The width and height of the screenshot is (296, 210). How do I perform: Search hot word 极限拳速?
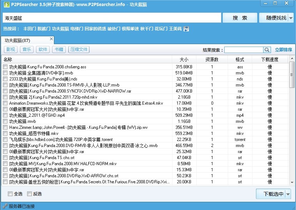tap(130, 29)
